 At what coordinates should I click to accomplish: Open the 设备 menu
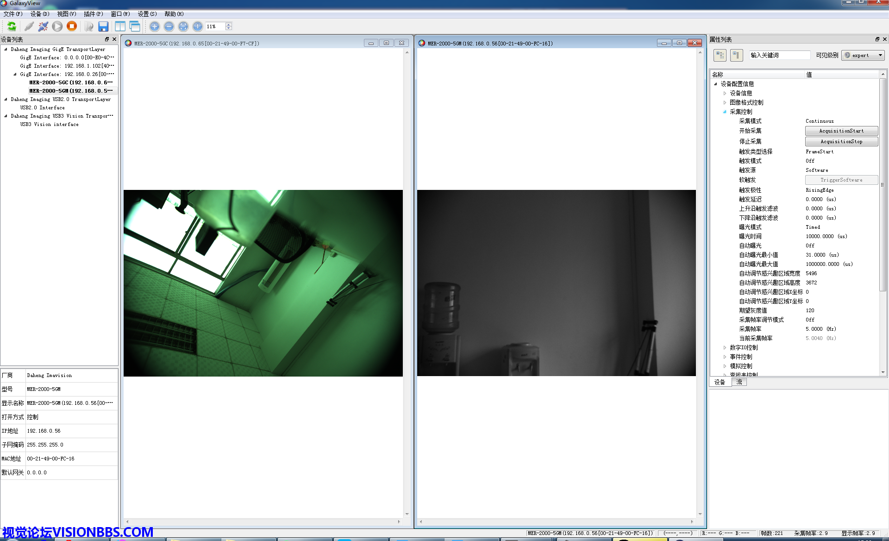coord(39,14)
